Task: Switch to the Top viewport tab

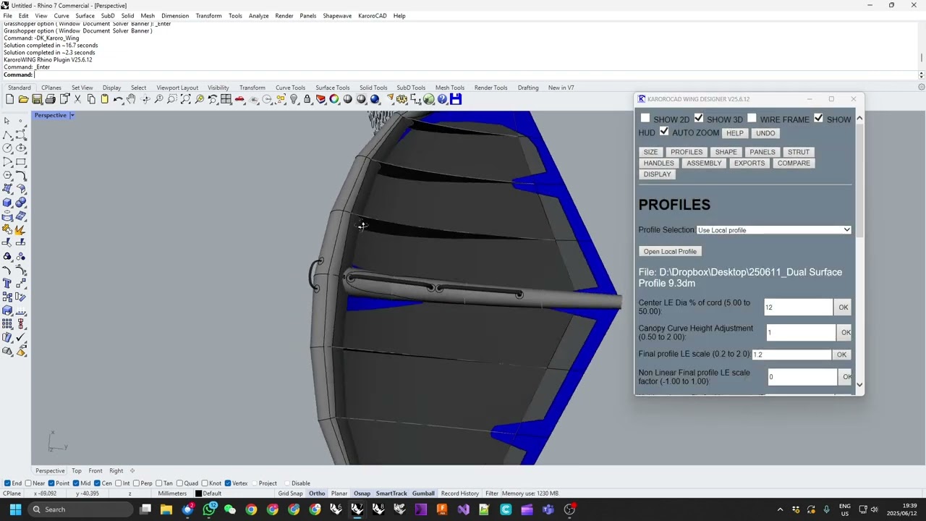Action: coord(77,471)
